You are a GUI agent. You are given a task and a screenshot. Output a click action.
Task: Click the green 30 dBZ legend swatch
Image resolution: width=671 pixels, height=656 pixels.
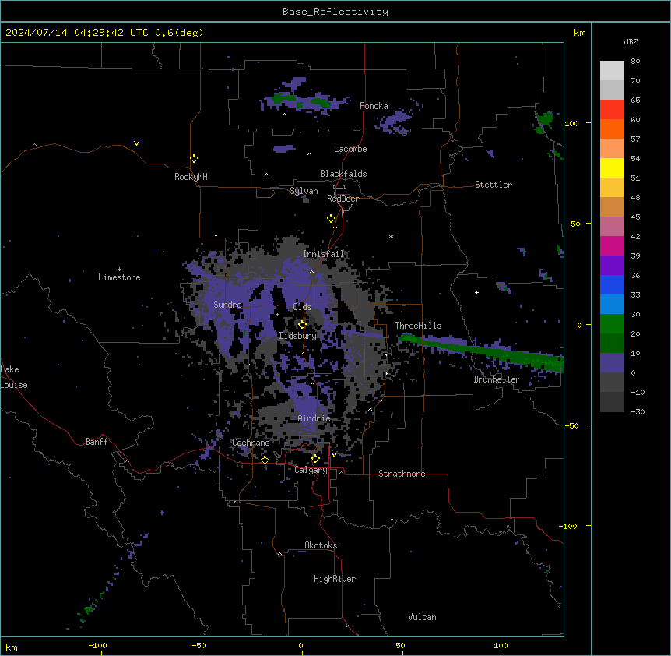point(612,324)
